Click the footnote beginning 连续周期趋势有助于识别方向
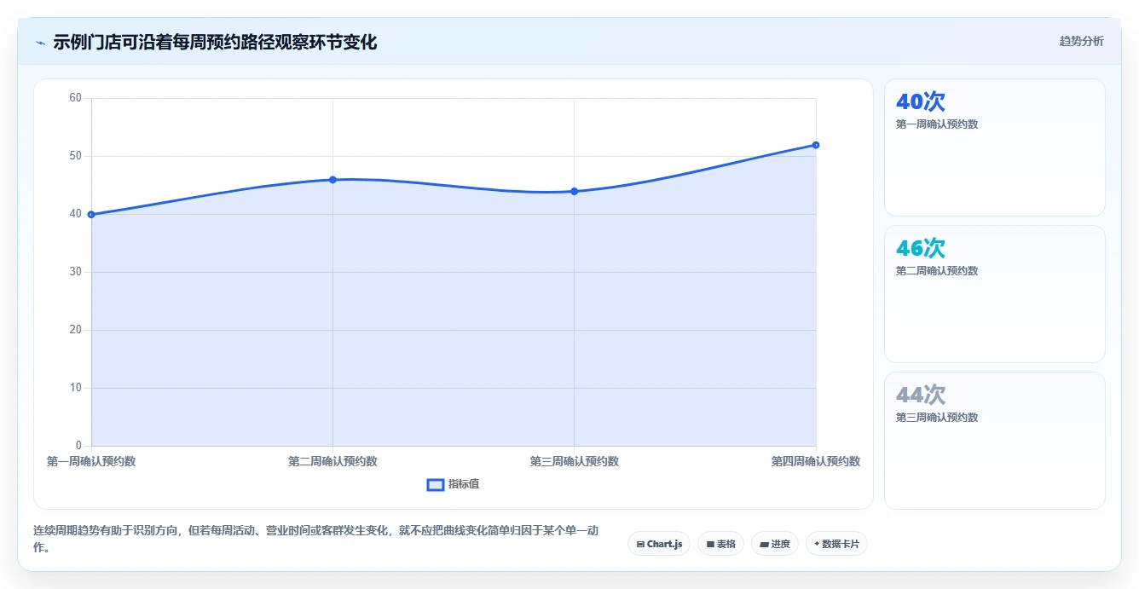1139x589 pixels. click(x=316, y=539)
